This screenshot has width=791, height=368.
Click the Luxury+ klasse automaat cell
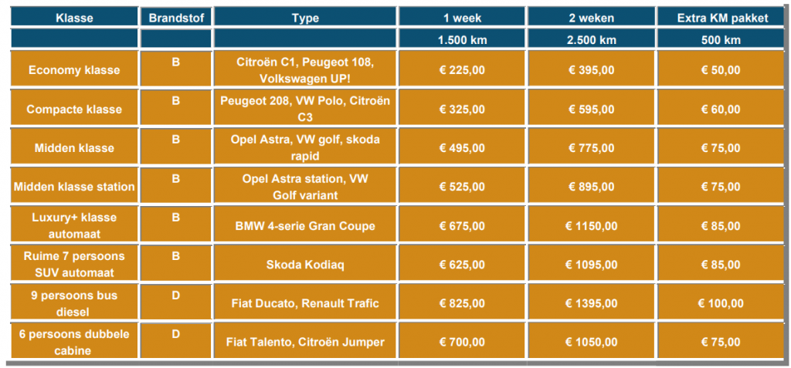coord(74,225)
